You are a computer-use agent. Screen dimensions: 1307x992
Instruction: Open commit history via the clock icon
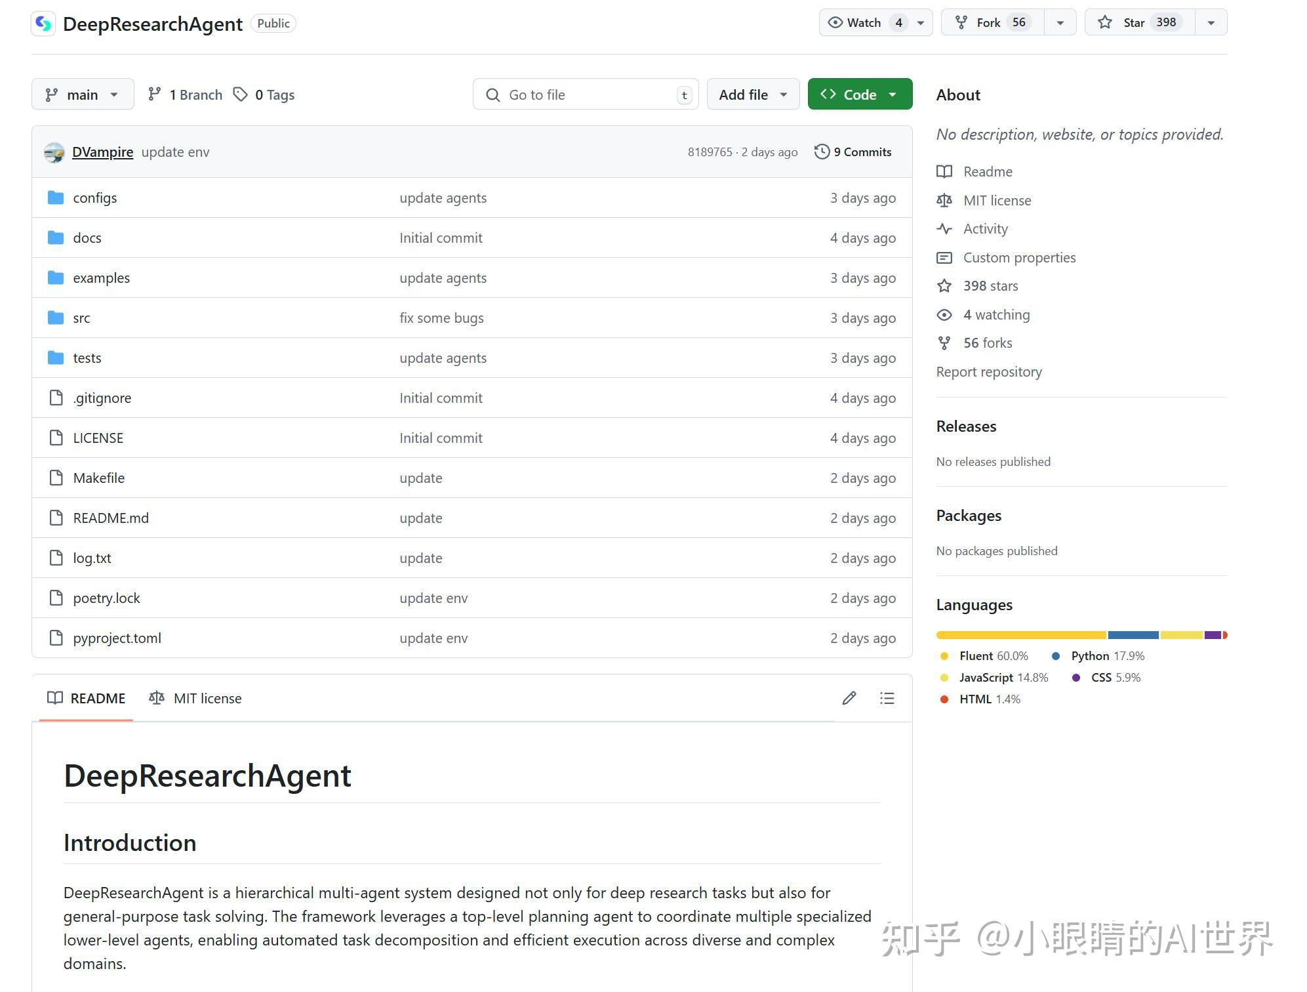[x=822, y=152]
